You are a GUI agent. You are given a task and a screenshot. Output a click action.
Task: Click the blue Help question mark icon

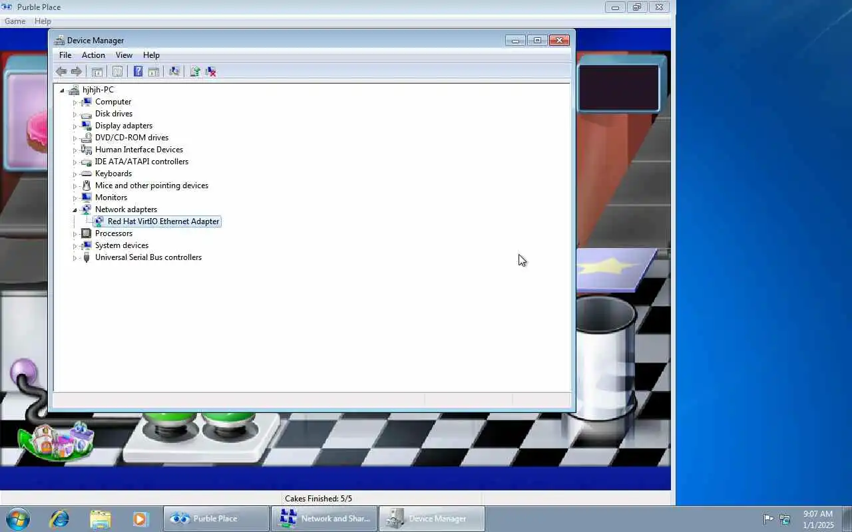(x=138, y=71)
